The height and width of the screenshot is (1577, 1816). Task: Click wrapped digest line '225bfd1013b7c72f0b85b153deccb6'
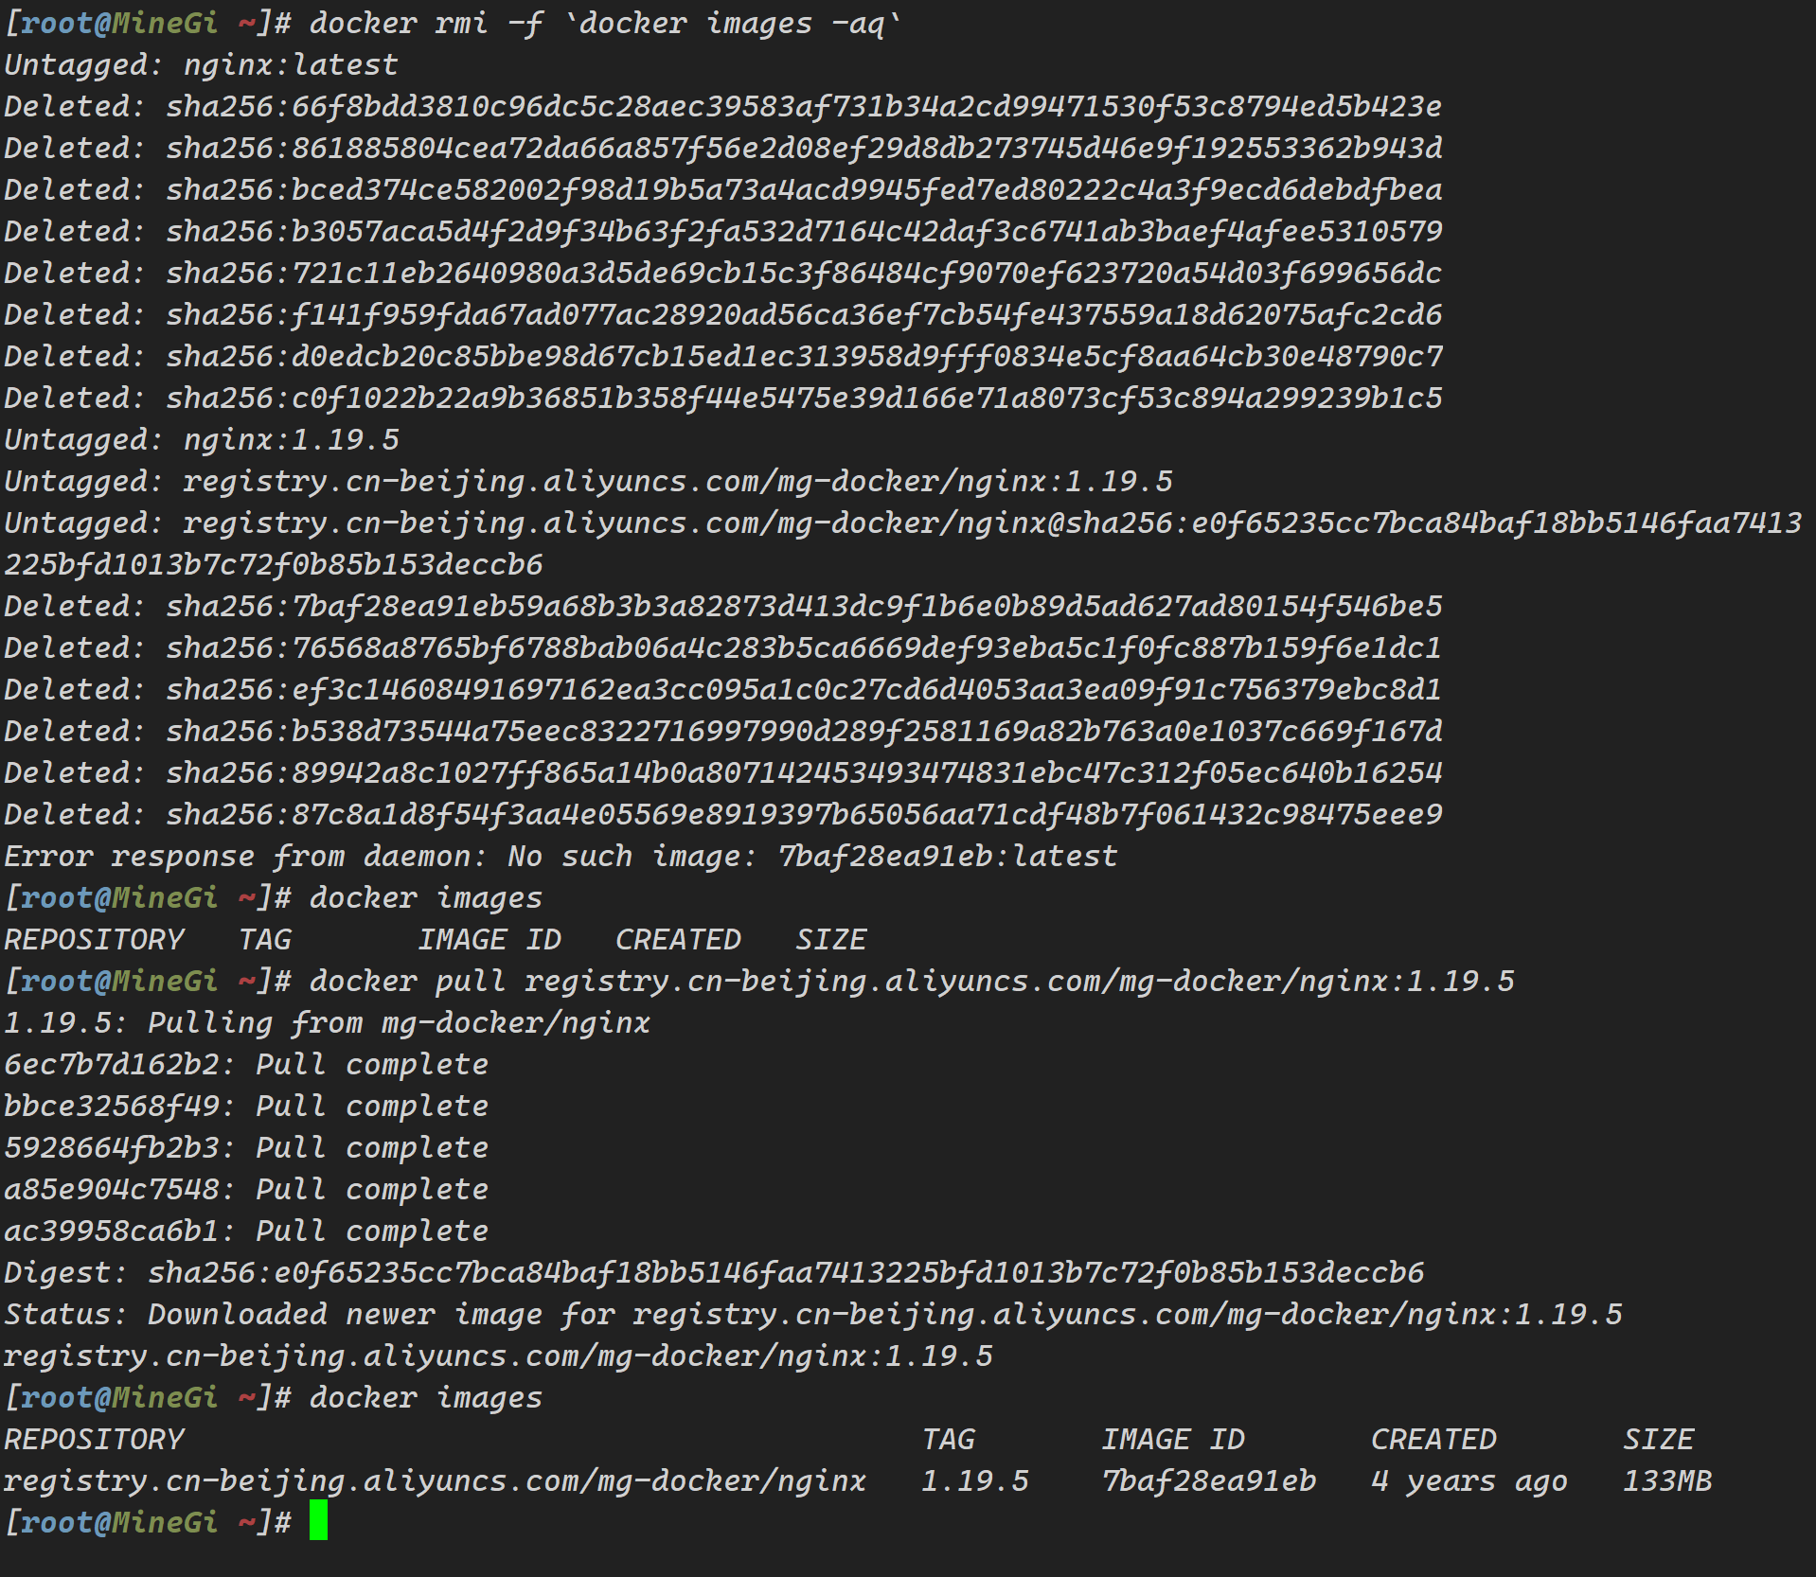point(273,564)
